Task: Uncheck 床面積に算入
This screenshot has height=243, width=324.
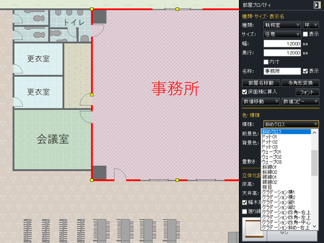Action: (245, 92)
